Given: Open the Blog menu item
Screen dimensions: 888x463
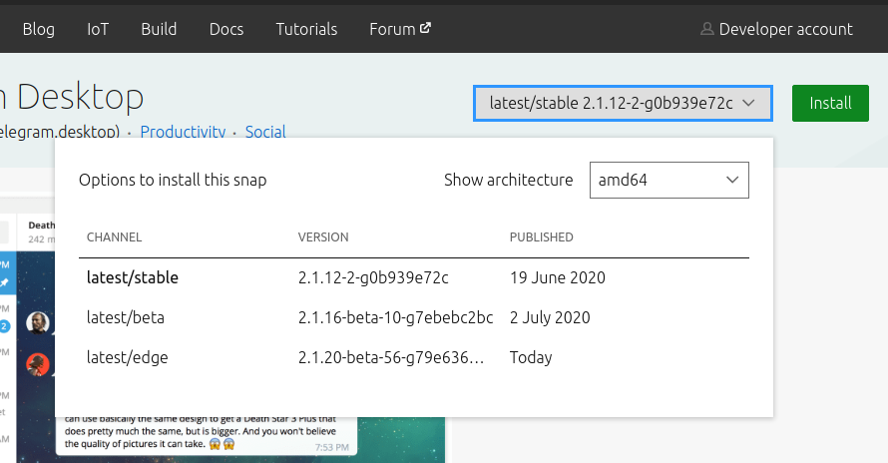Looking at the screenshot, I should click(39, 29).
